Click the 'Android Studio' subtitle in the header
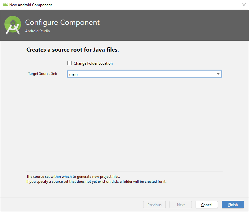This screenshot has width=249, height=212. tap(38, 31)
